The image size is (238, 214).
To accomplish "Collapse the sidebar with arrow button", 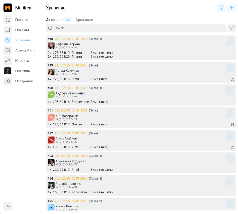I will click(8, 206).
